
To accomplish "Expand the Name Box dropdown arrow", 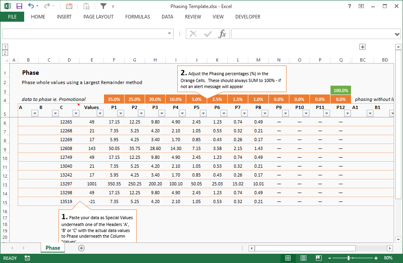I will point(170,34).
